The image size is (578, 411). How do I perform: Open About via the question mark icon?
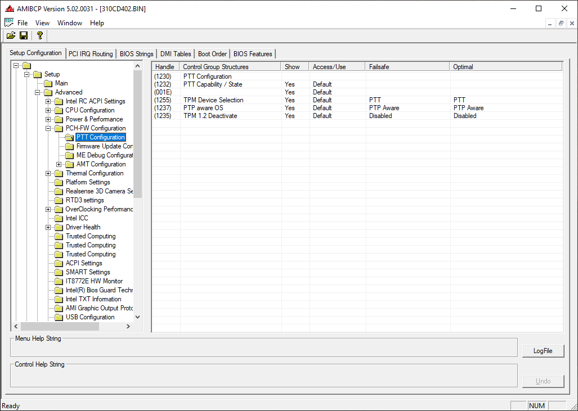coord(40,35)
